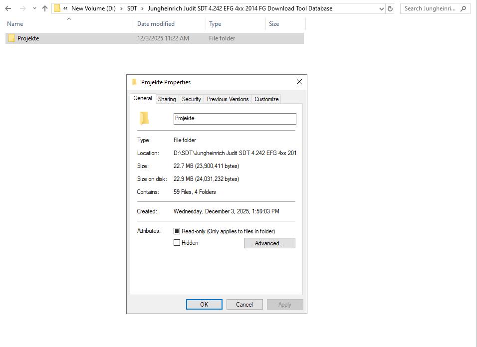Click the large folder icon in dialog
The image size is (477, 347).
[x=144, y=118]
